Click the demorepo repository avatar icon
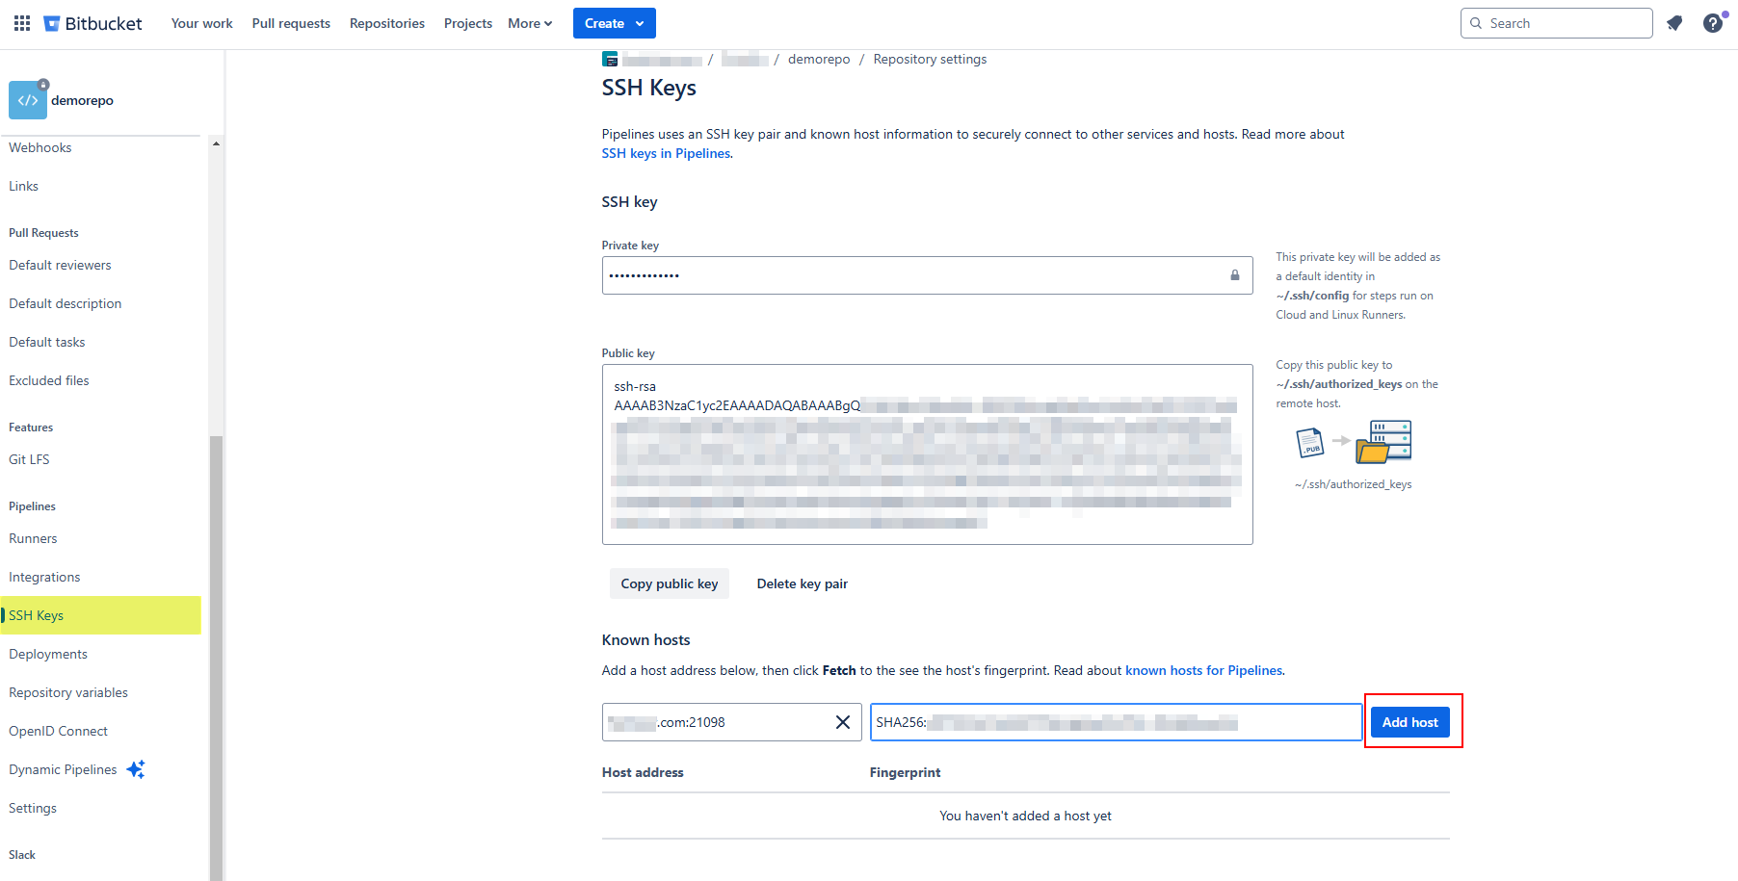The width and height of the screenshot is (1738, 881). pos(28,100)
